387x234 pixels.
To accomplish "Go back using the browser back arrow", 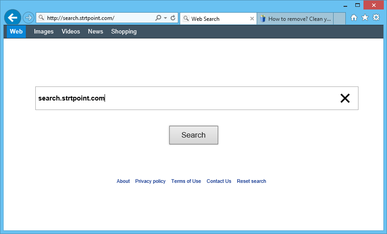I will (13, 18).
